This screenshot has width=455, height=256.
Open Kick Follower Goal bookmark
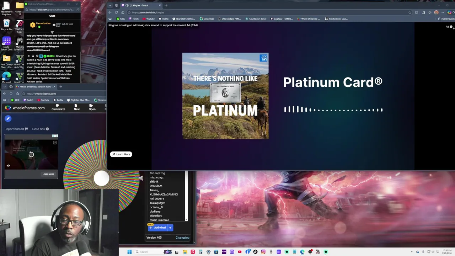pyautogui.click(x=336, y=19)
